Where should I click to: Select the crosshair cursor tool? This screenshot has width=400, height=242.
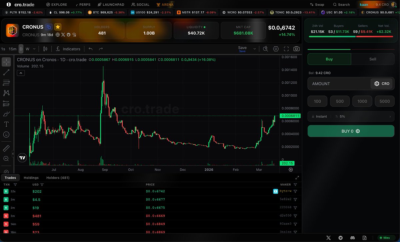[x=6, y=62]
